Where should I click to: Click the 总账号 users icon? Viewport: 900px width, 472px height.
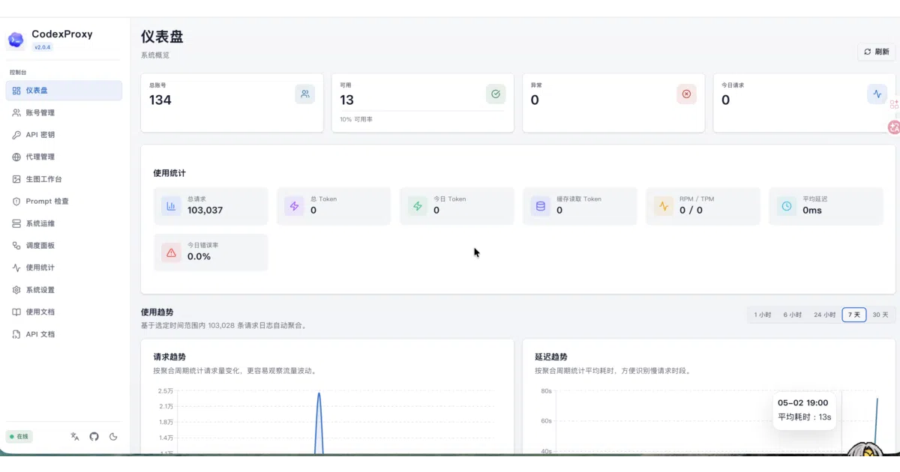coord(305,94)
